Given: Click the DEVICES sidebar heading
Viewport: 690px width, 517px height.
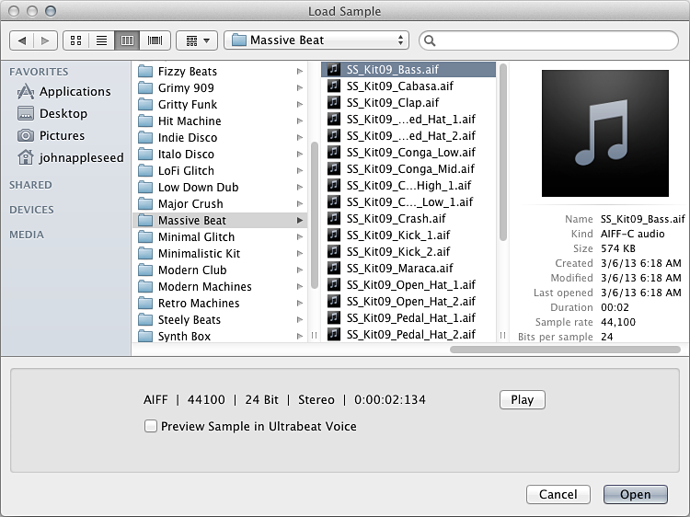Looking at the screenshot, I should click(x=31, y=210).
